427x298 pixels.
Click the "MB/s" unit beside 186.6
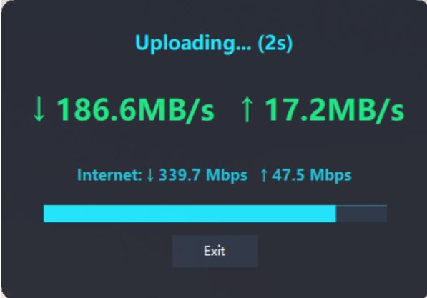tap(175, 110)
